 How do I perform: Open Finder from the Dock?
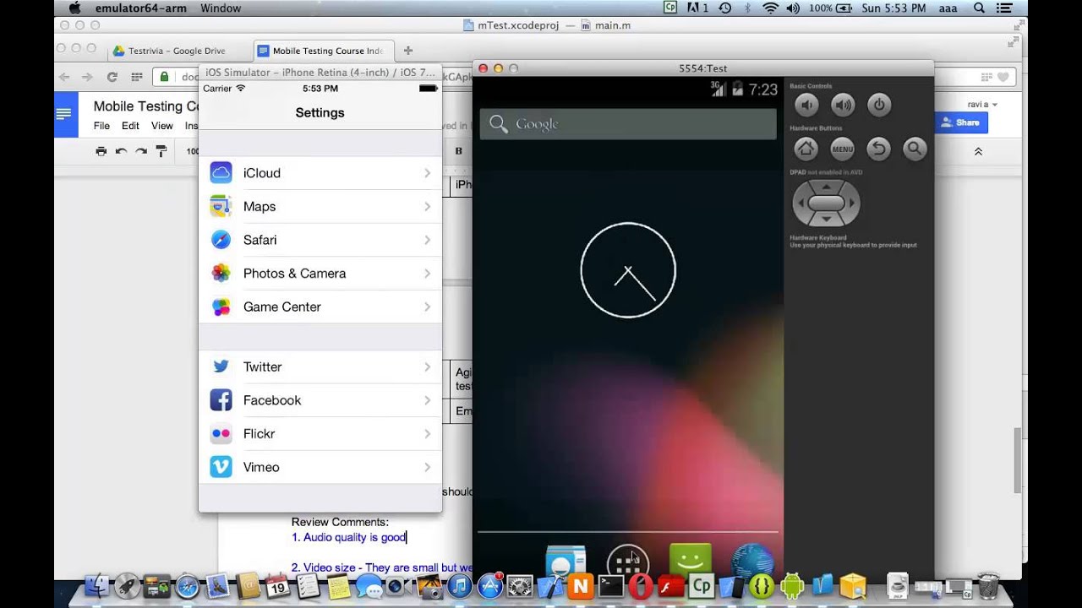pos(99,586)
